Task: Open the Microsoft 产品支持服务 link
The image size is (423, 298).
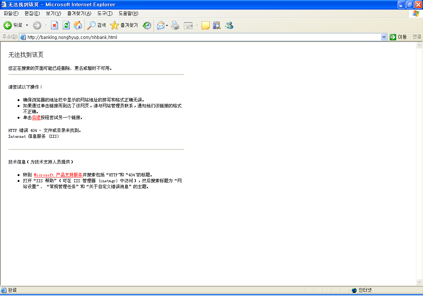Action: point(58,175)
